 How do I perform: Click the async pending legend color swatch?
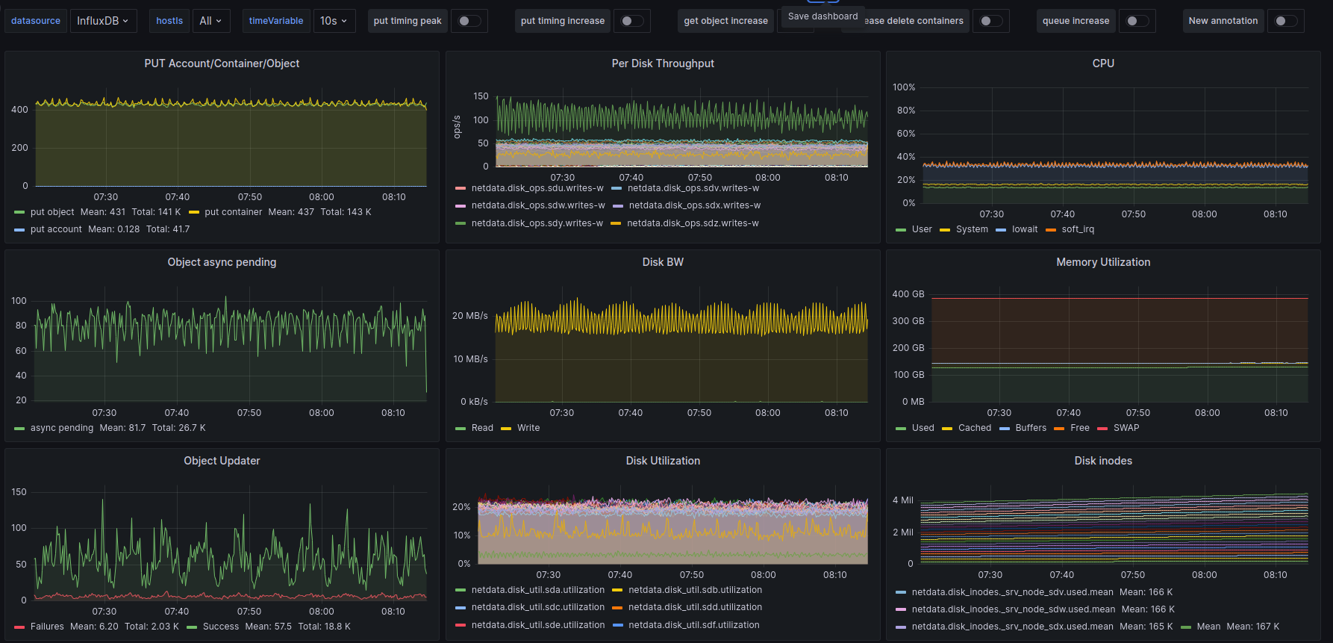pyautogui.click(x=19, y=429)
